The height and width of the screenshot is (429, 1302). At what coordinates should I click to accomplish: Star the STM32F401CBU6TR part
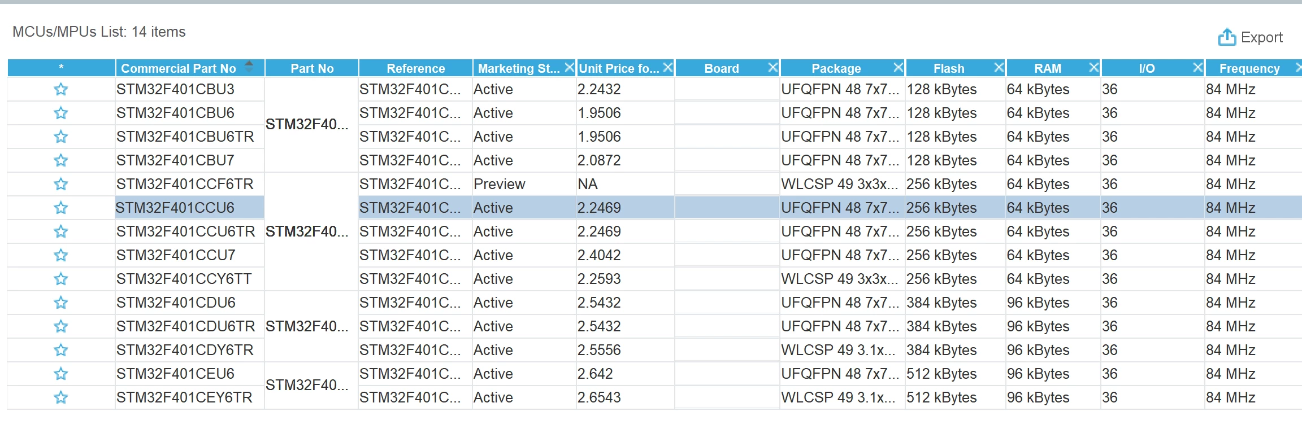pos(61,137)
